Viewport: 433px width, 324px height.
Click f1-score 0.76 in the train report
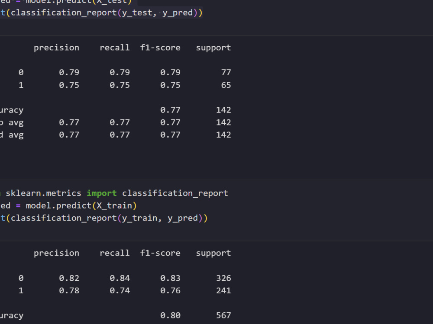tap(170, 291)
